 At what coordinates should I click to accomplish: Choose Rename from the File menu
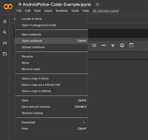[x=52, y=56]
